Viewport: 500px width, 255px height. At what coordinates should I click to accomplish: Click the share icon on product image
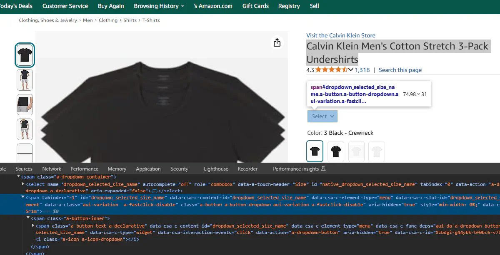pyautogui.click(x=277, y=42)
